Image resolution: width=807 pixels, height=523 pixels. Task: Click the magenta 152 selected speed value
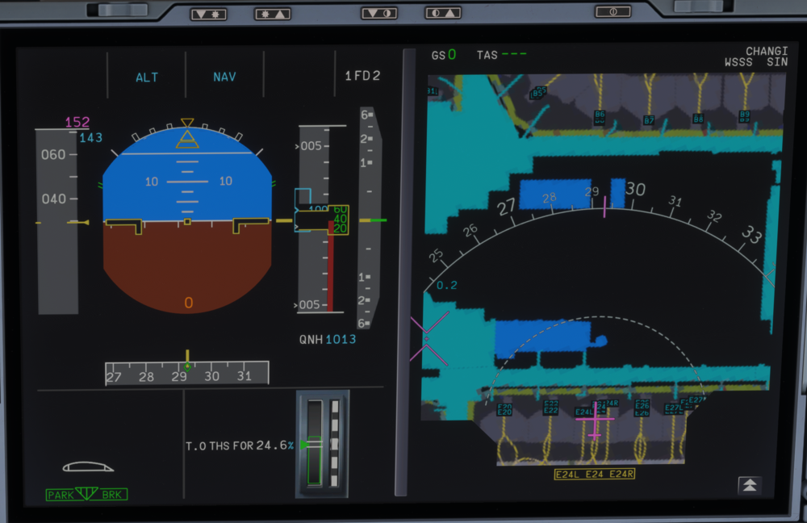click(x=77, y=123)
